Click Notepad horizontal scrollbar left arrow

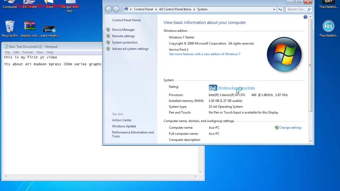(6, 176)
